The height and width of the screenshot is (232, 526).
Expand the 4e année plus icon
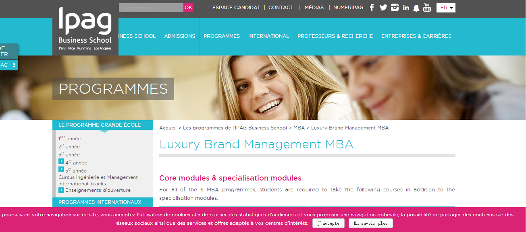pos(61,161)
